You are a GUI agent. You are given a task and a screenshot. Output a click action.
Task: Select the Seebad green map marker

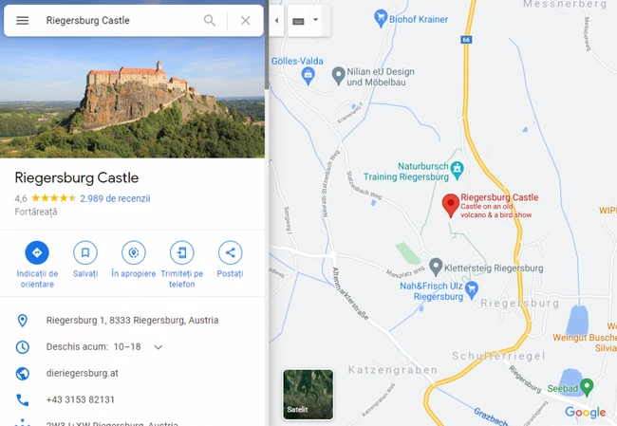pyautogui.click(x=587, y=387)
